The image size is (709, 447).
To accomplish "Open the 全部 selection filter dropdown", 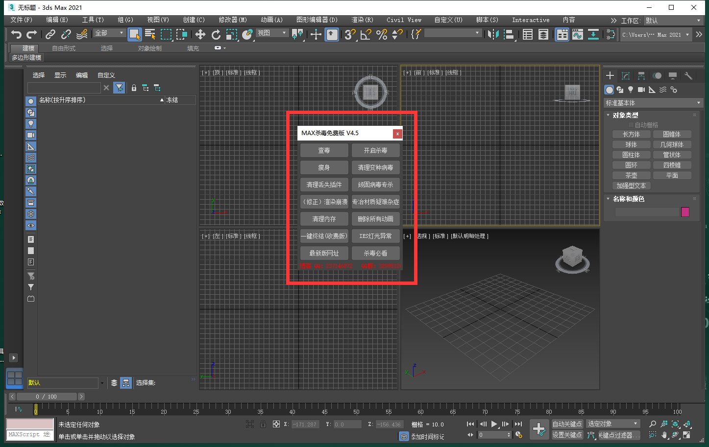I will coord(110,33).
